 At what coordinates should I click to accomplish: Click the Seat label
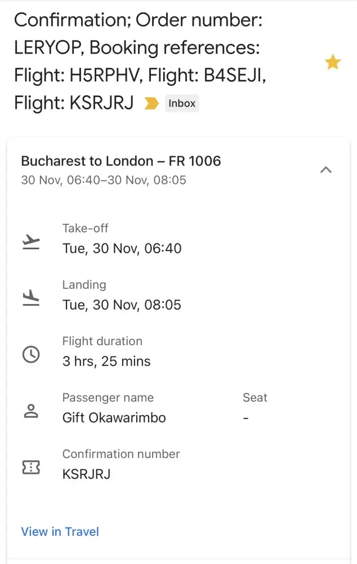click(255, 398)
